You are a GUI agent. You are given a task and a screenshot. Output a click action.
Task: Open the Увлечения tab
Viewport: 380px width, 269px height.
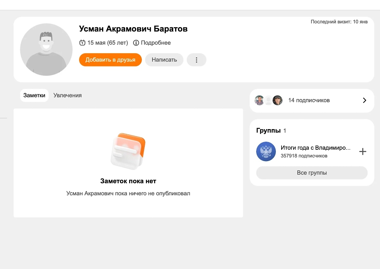pos(67,95)
